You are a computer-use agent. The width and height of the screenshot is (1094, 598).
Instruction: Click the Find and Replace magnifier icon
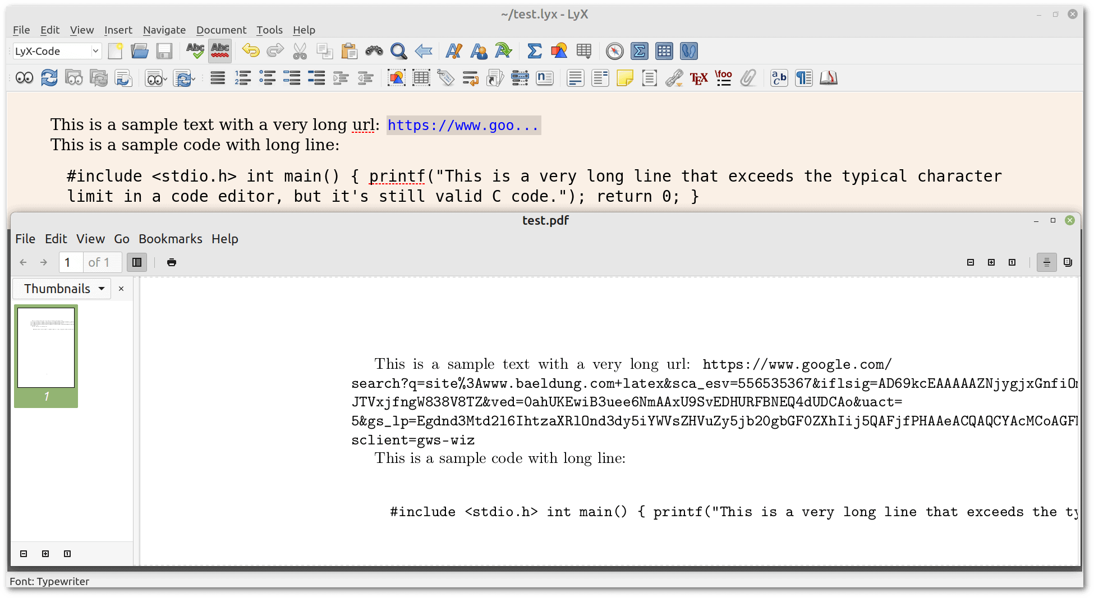398,51
